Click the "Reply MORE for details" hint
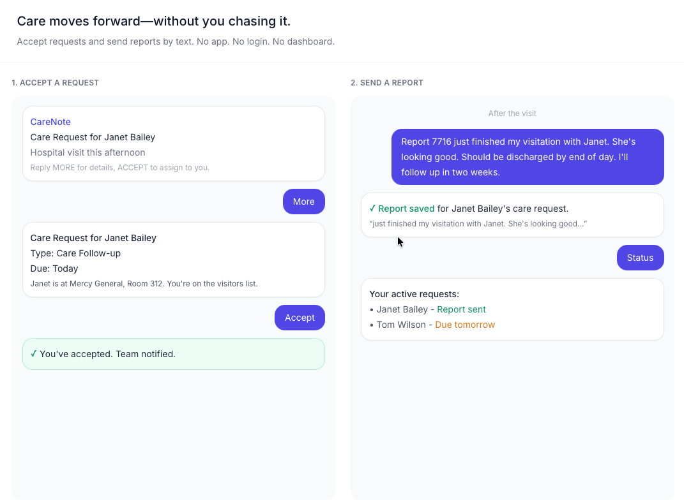Screen dimensions: 684x500 (120, 168)
